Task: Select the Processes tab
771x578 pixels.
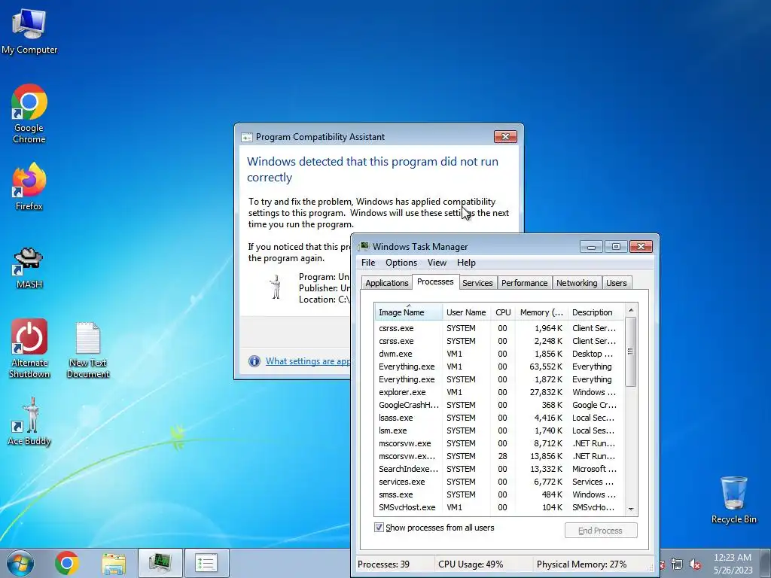Action: (435, 281)
